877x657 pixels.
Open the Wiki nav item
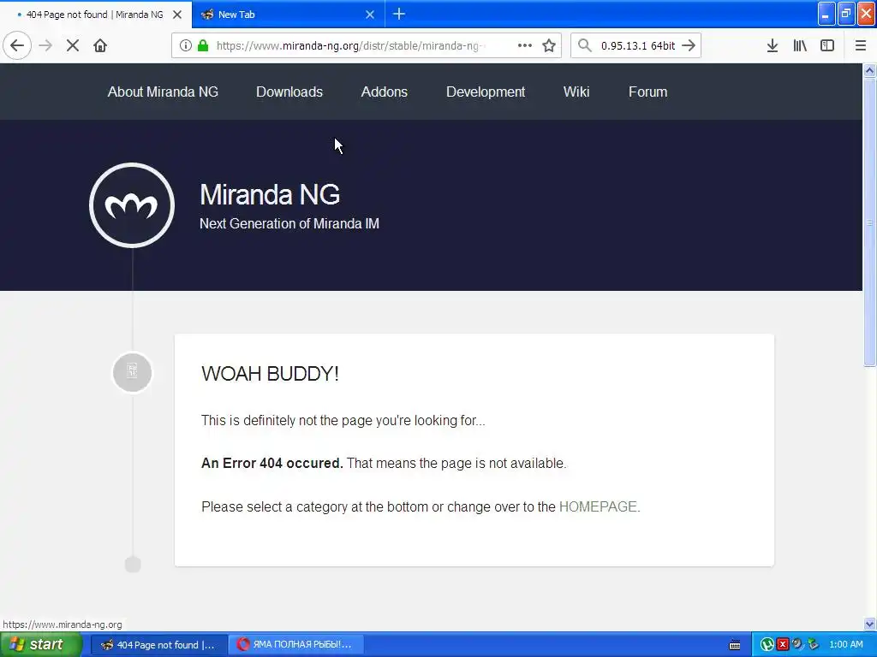pos(576,92)
